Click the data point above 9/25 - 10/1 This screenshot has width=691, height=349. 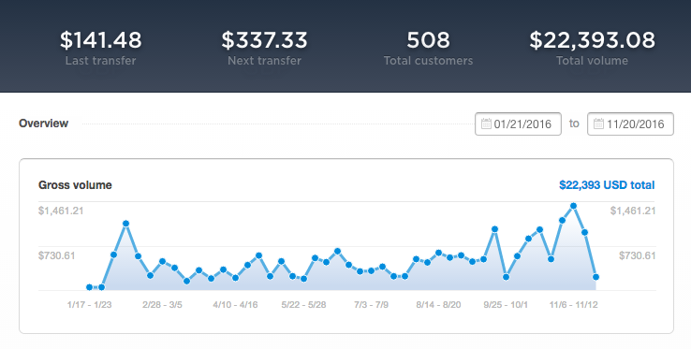(x=506, y=277)
